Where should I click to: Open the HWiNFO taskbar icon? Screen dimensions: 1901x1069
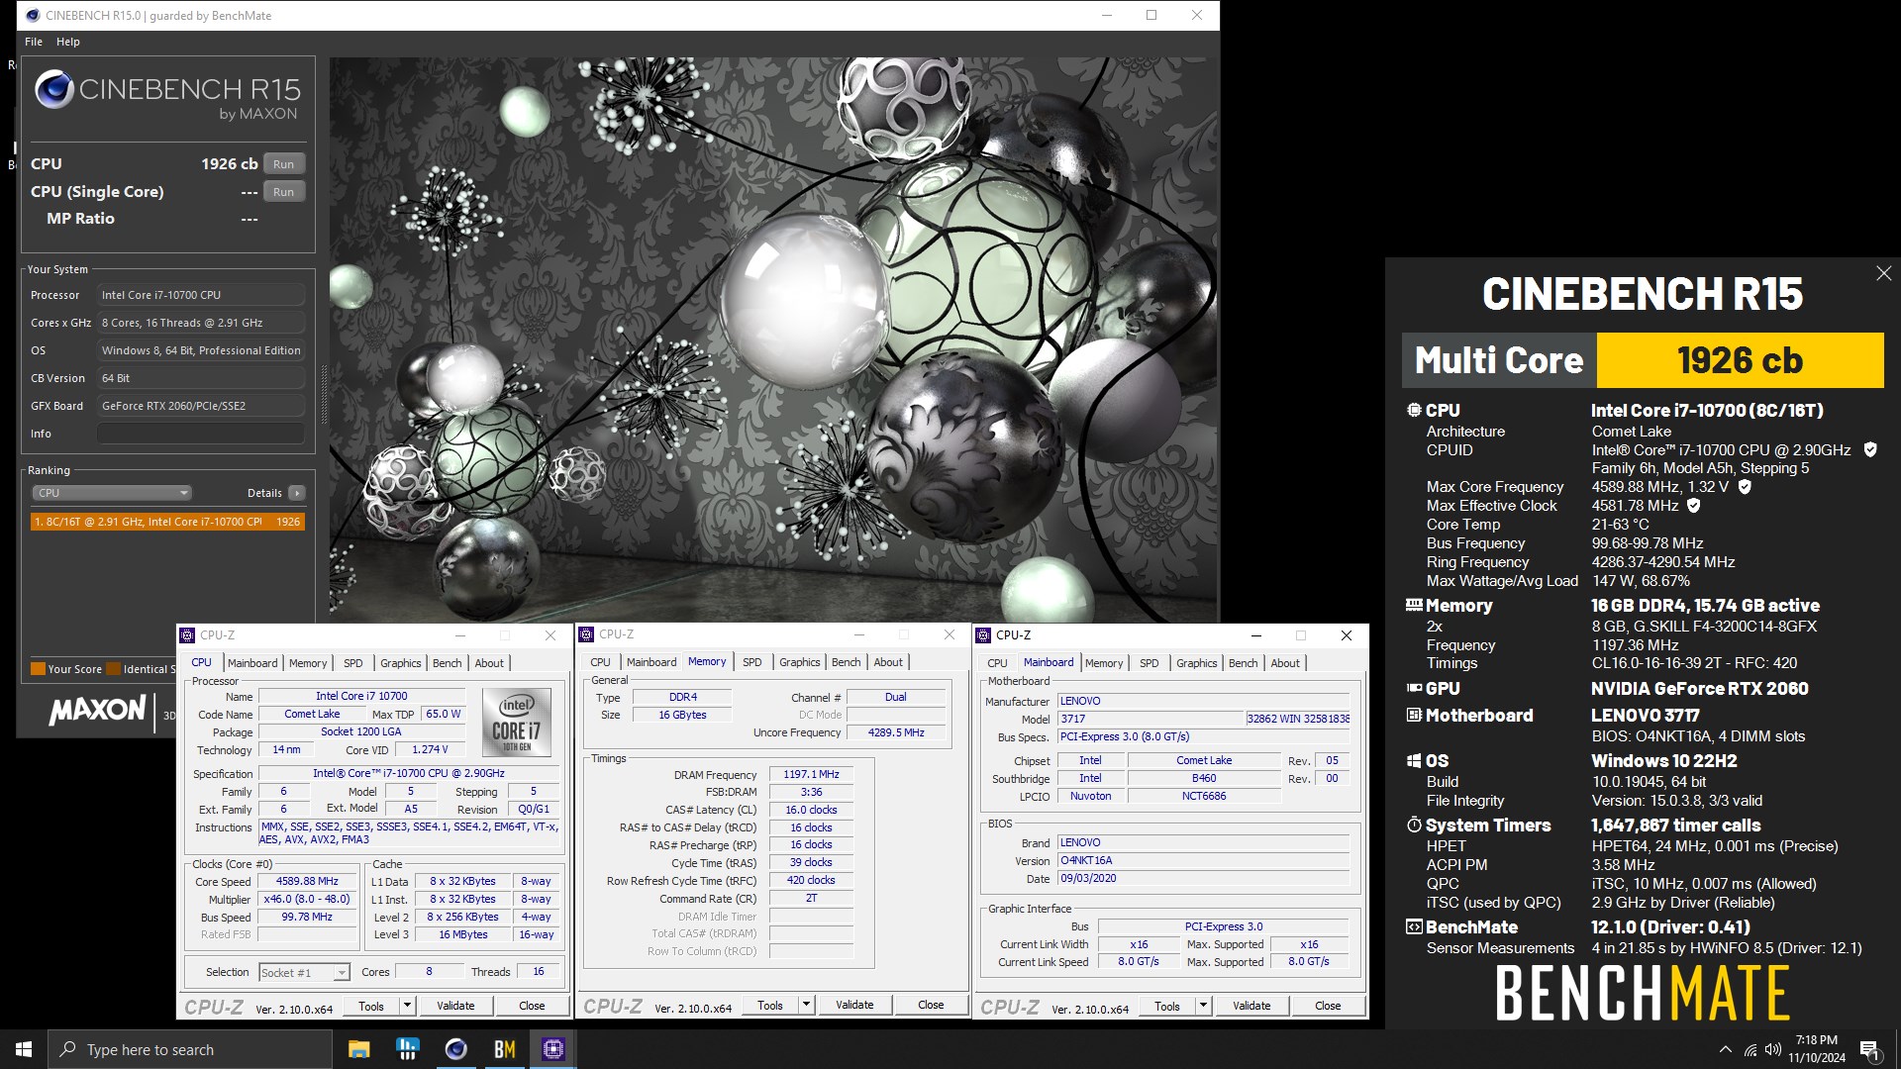click(407, 1049)
